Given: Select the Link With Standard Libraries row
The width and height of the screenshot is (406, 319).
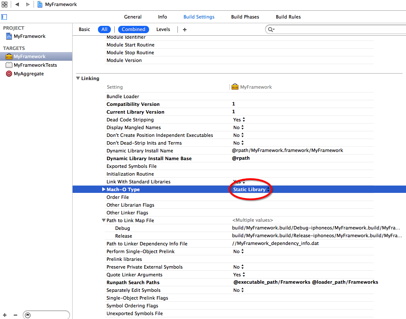Looking at the screenshot, I should (x=240, y=182).
